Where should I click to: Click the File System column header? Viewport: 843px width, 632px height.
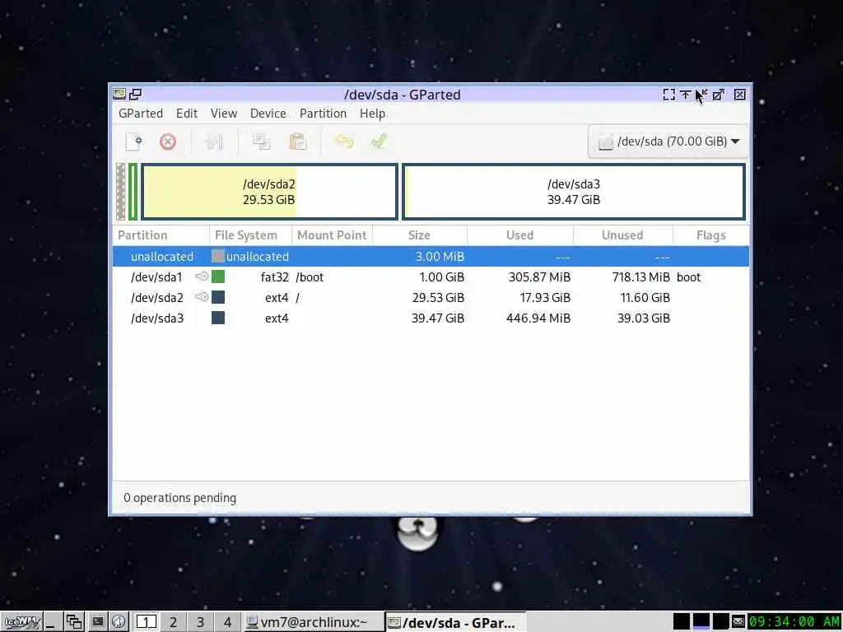click(250, 235)
